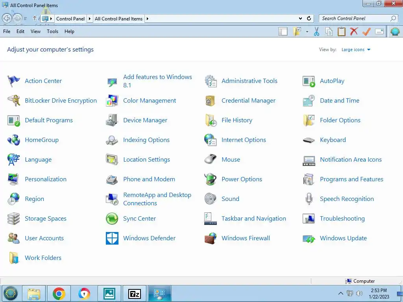The width and height of the screenshot is (403, 302).
Task: Open the Sync Center green icon
Action: pos(112,219)
